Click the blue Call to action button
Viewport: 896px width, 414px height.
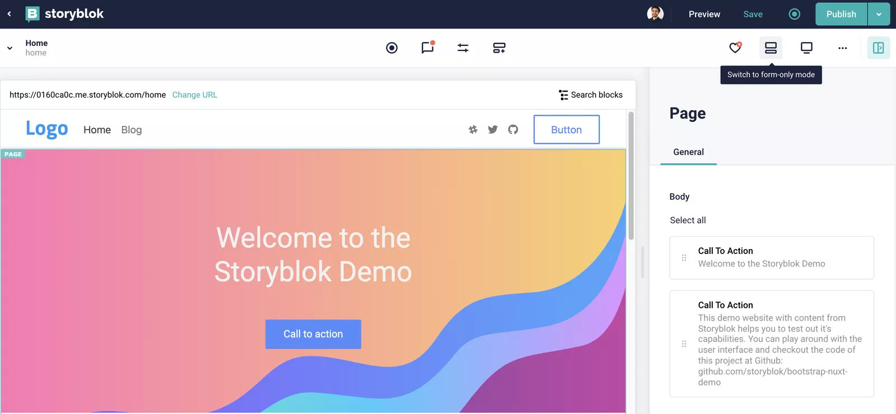pos(313,334)
